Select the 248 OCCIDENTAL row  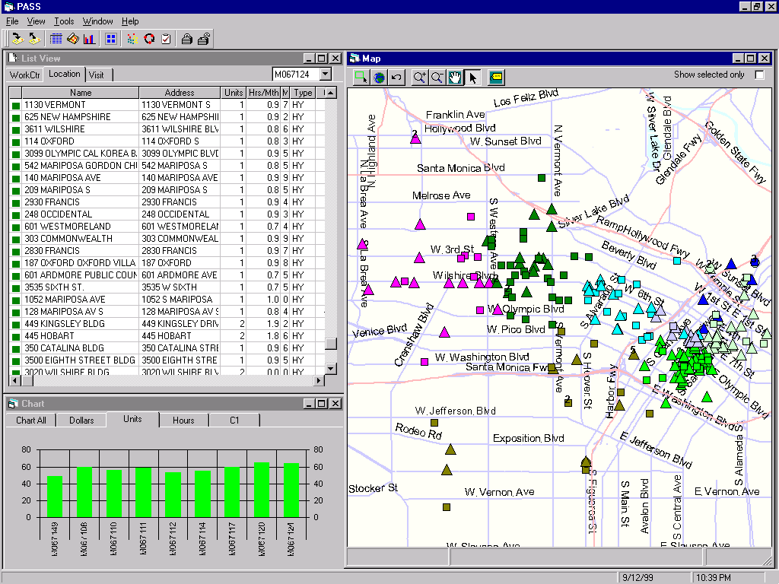[x=167, y=214]
